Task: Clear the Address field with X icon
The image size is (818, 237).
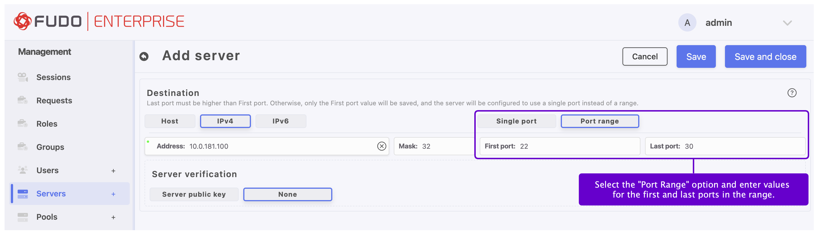Action: 381,146
